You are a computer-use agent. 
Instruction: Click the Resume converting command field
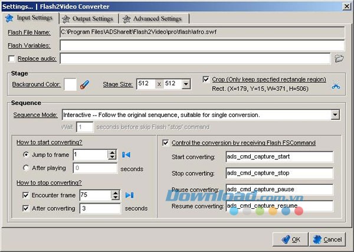[280, 206]
